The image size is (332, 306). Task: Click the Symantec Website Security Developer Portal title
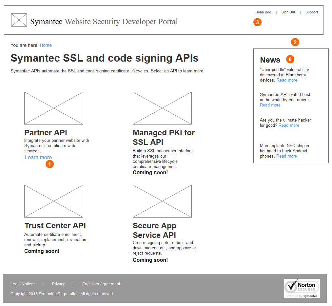click(x=104, y=22)
